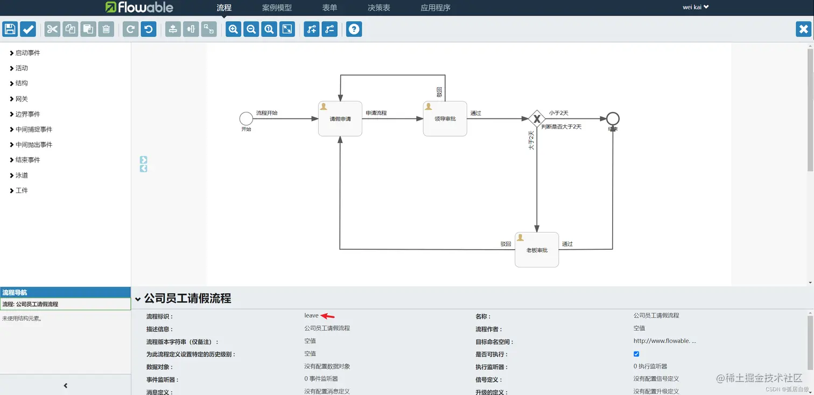This screenshot has width=814, height=395.
Task: Click the fit-to-screen zoom icon
Action: tap(287, 29)
